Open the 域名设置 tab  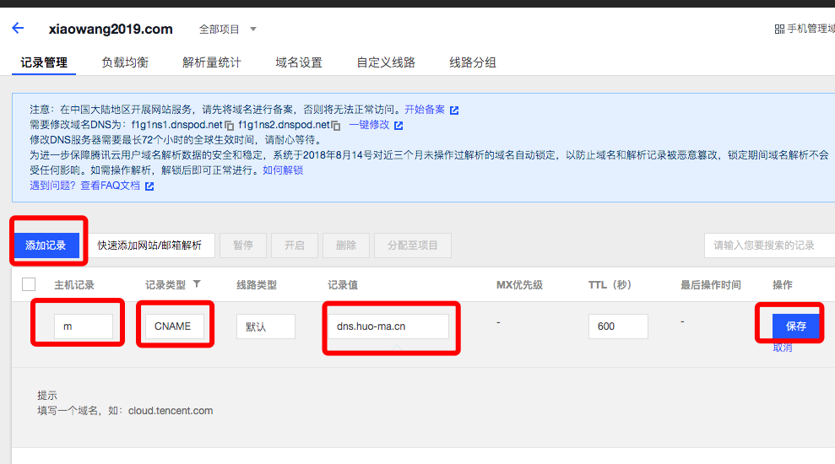tap(299, 62)
